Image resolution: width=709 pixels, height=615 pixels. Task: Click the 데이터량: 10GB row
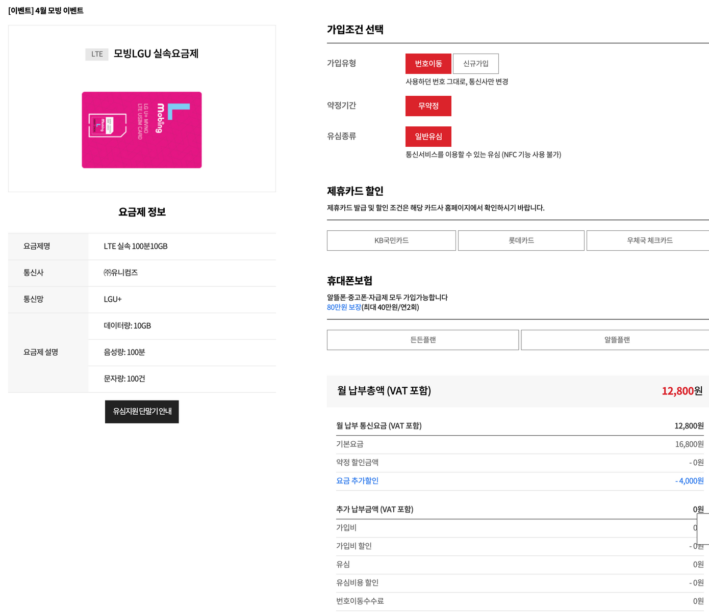click(x=182, y=326)
